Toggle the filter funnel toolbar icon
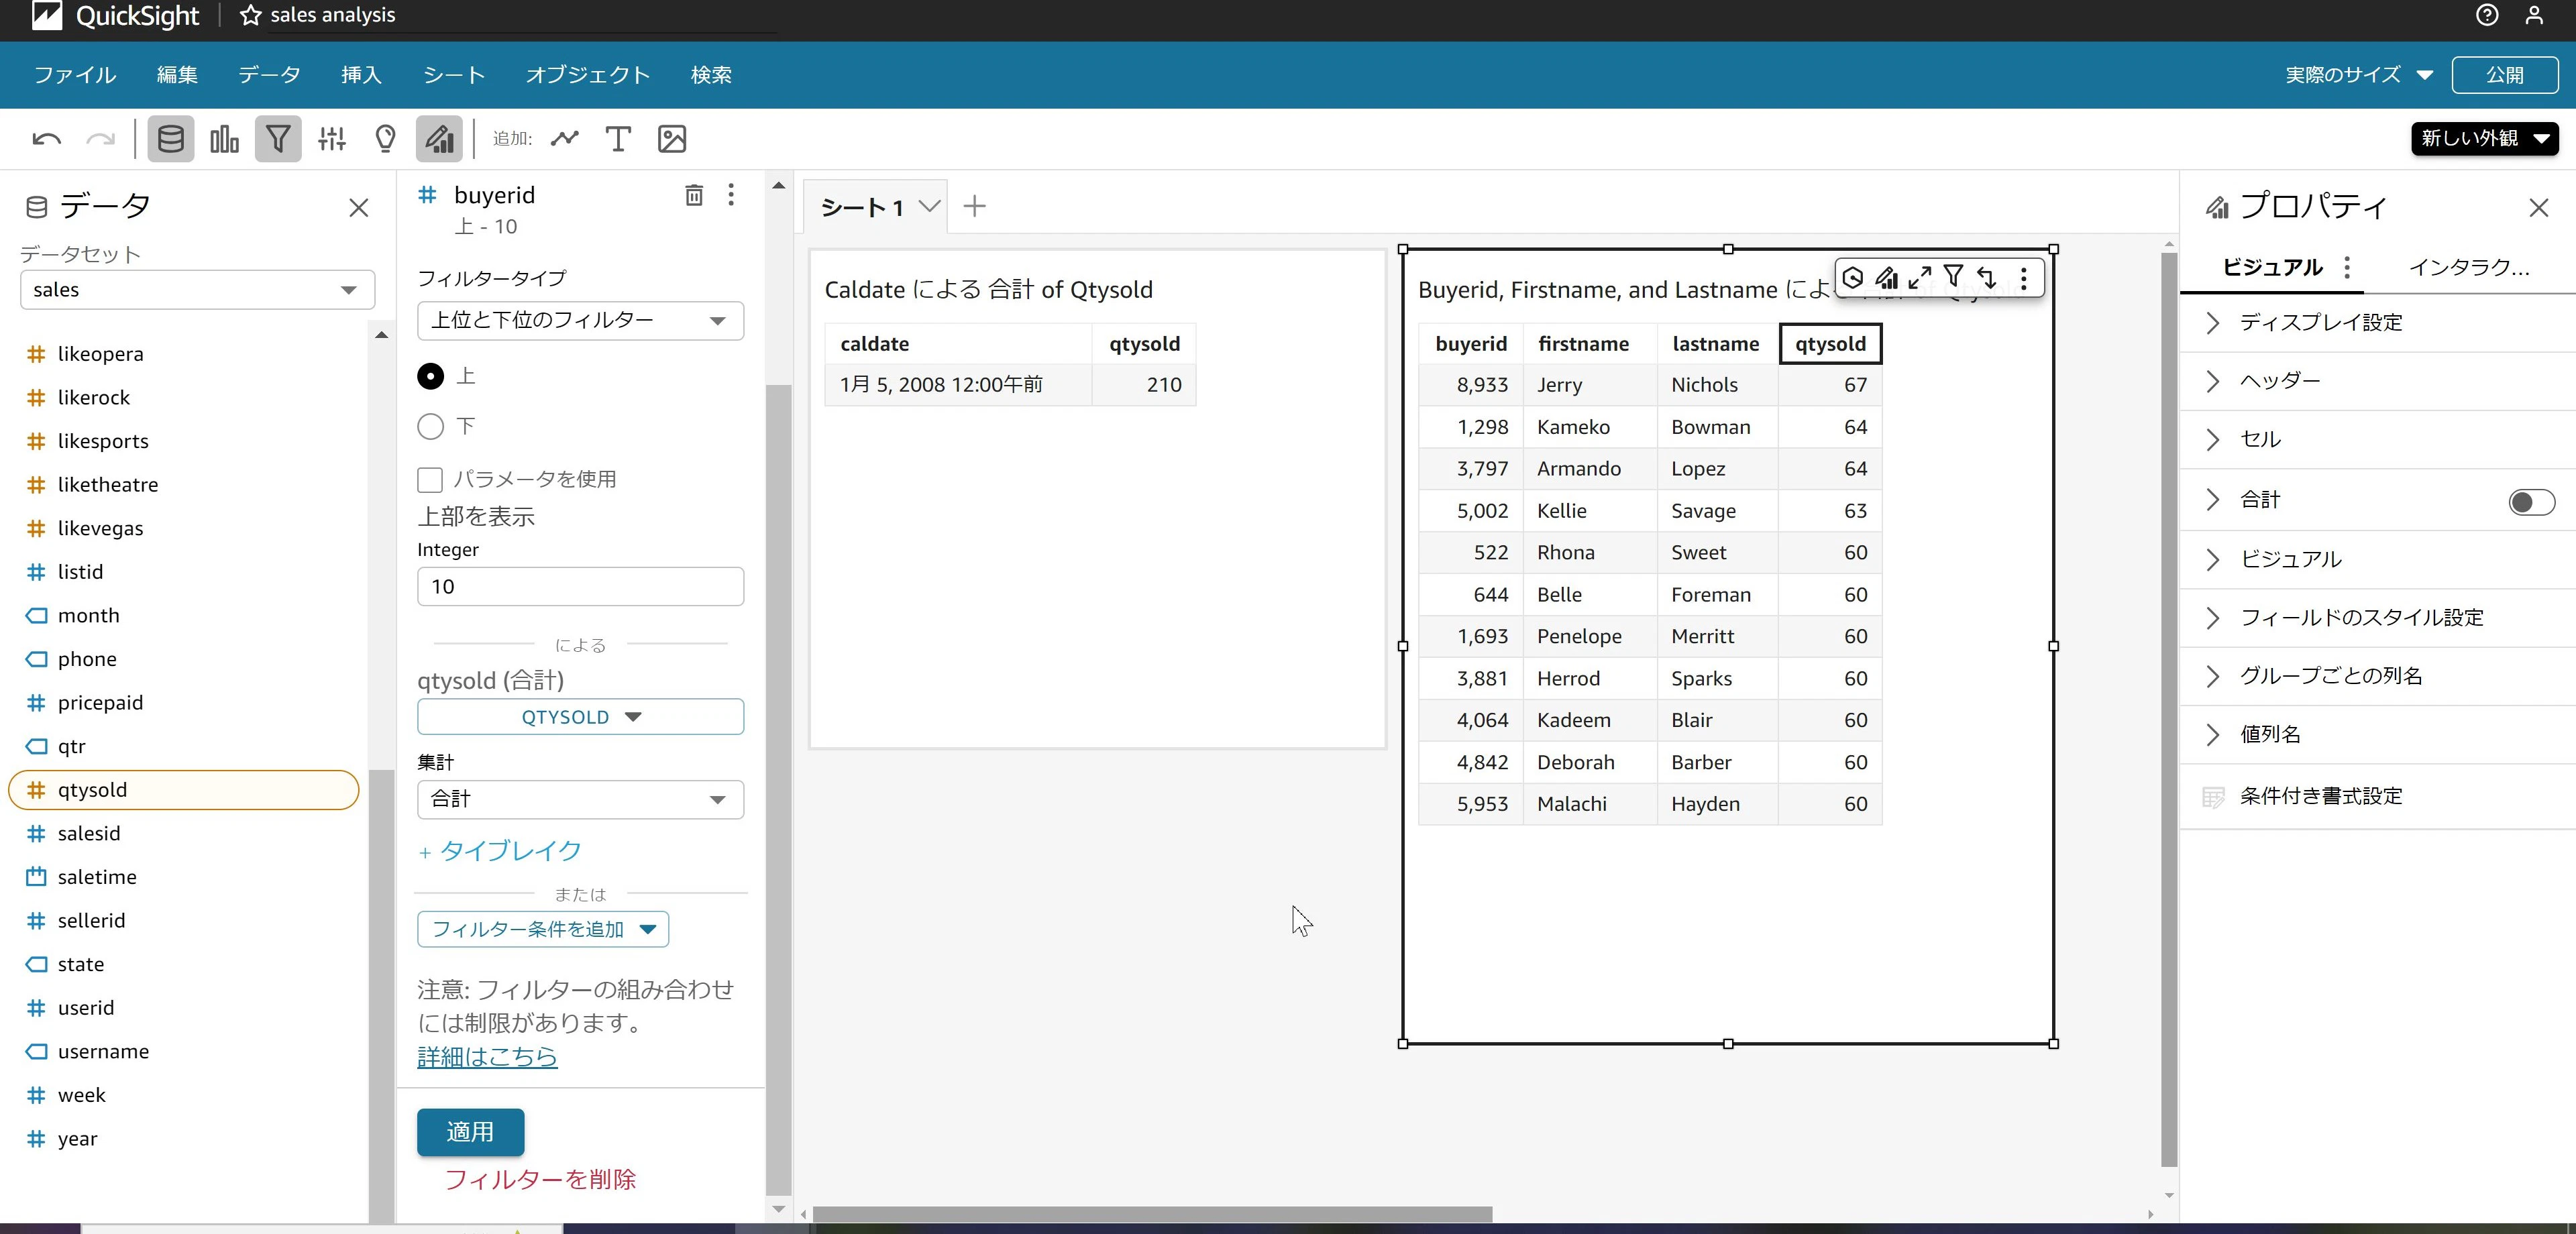This screenshot has height=1234, width=2576. point(278,139)
